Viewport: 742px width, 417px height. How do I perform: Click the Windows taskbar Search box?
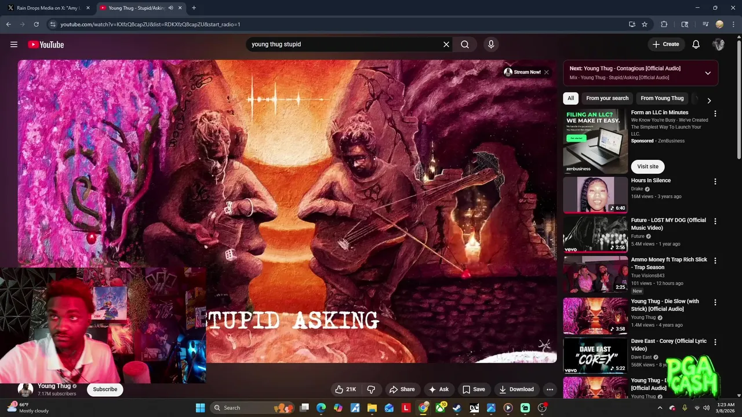pyautogui.click(x=251, y=408)
